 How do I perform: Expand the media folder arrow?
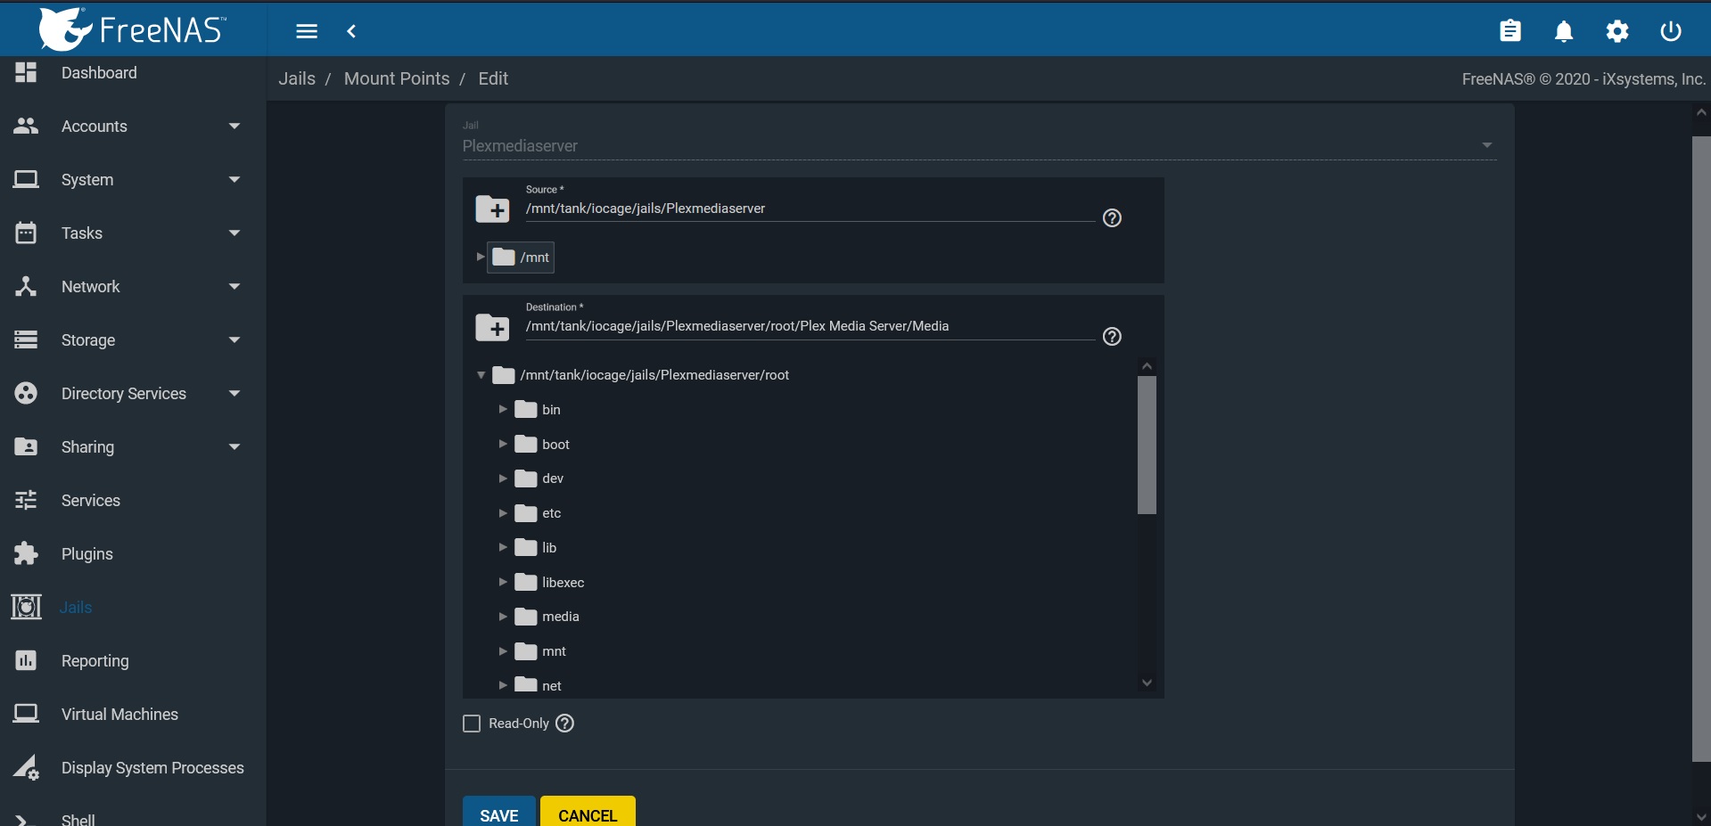point(503,617)
